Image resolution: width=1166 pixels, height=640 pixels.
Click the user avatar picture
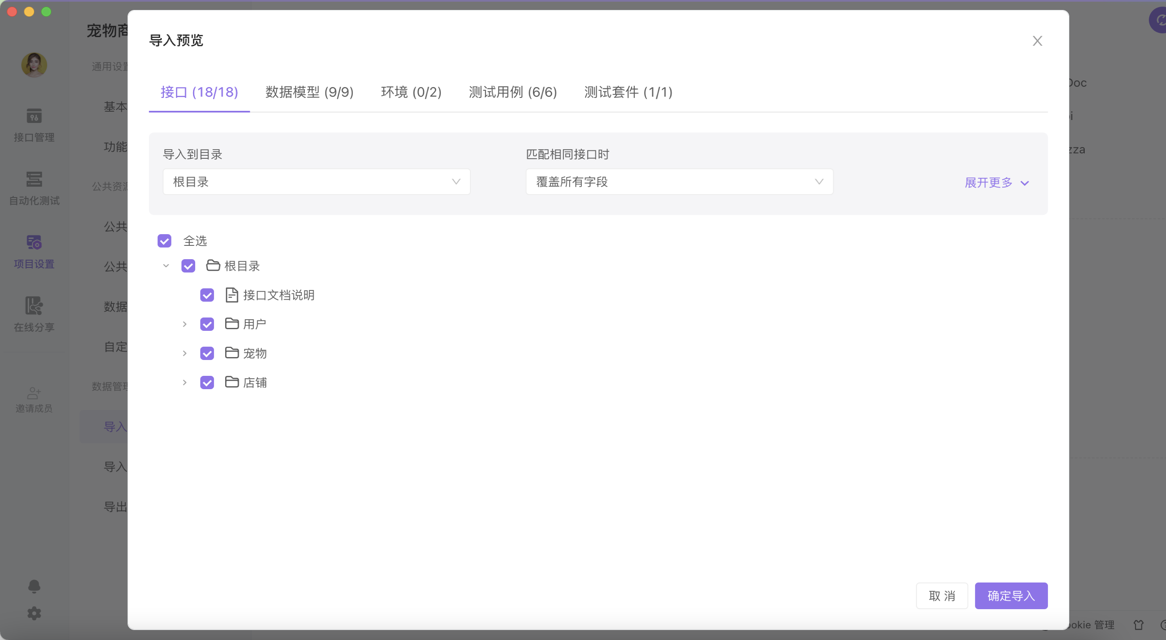34,65
